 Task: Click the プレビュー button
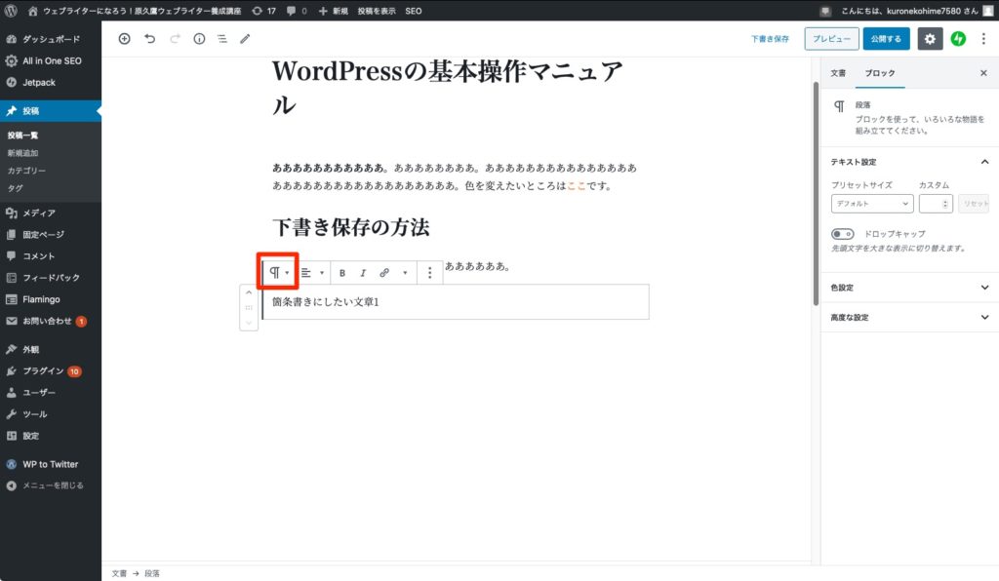[x=831, y=39]
